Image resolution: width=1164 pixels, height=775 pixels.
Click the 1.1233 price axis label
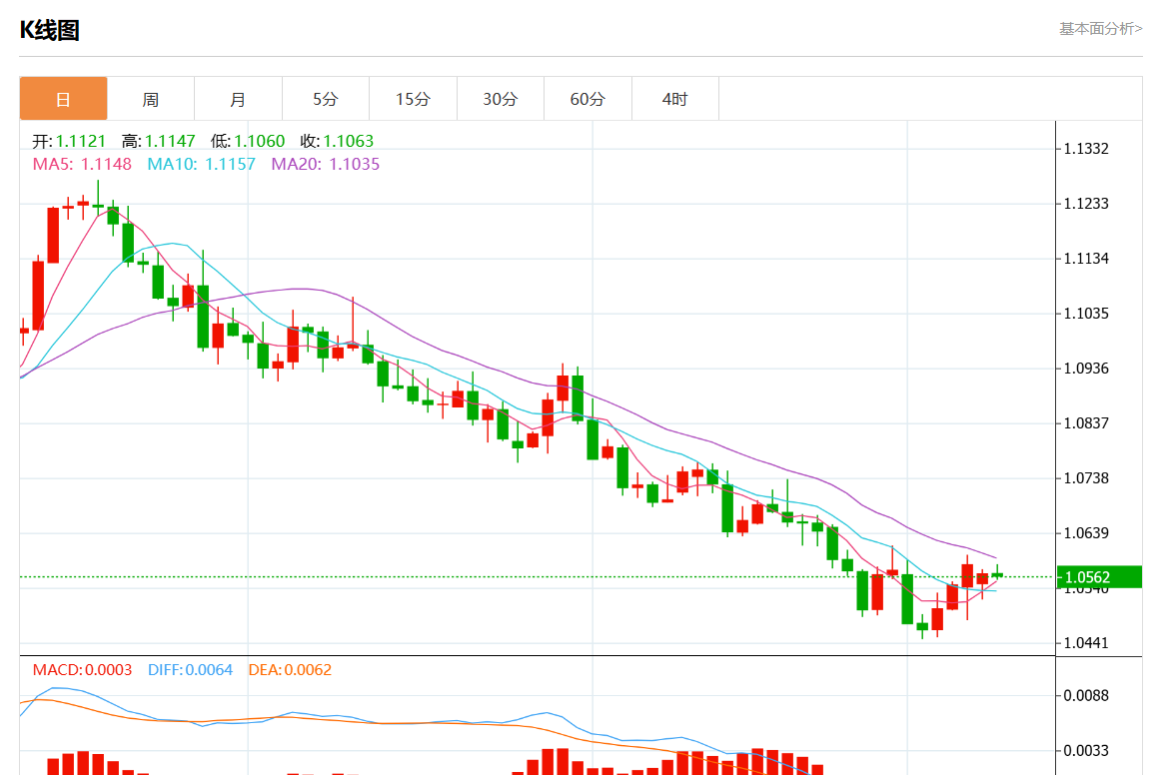point(1086,204)
